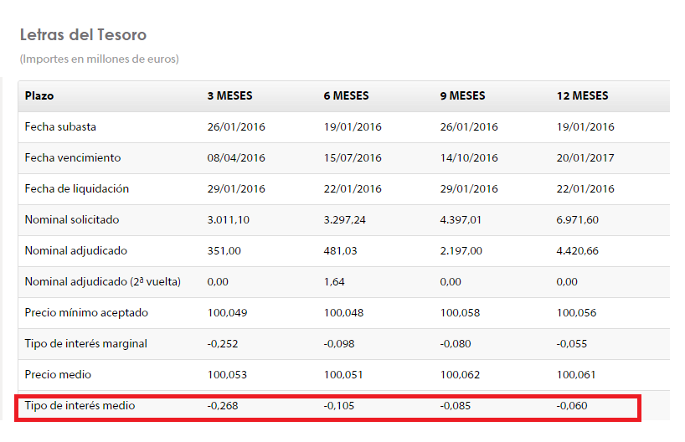This screenshot has height=442, width=685.
Task: Click marginal rate '-0,098'
Action: [339, 344]
